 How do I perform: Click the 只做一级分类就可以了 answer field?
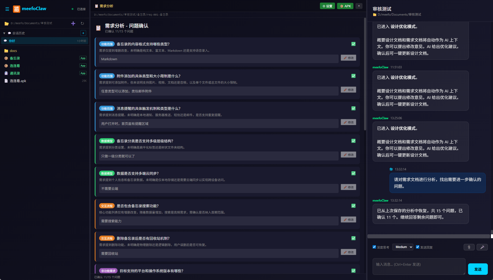219,156
